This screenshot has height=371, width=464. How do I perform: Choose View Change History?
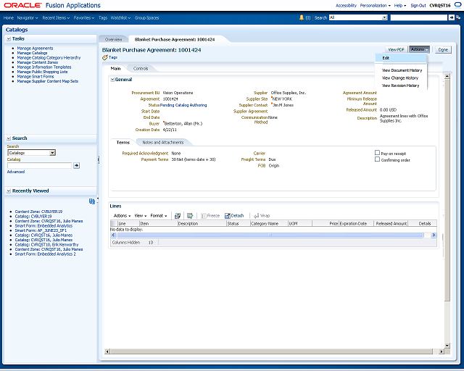(400, 78)
